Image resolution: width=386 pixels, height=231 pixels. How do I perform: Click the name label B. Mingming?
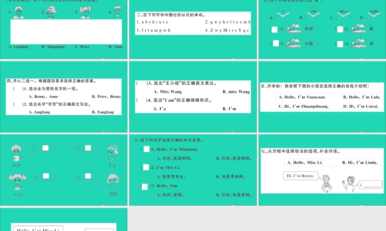pos(53,47)
